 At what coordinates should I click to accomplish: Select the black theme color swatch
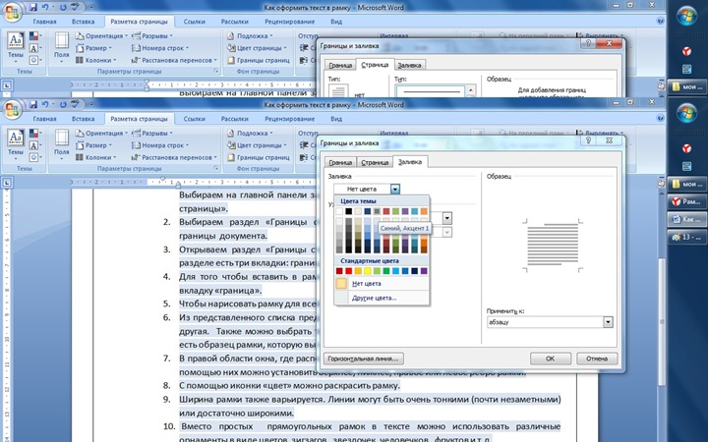click(x=348, y=211)
